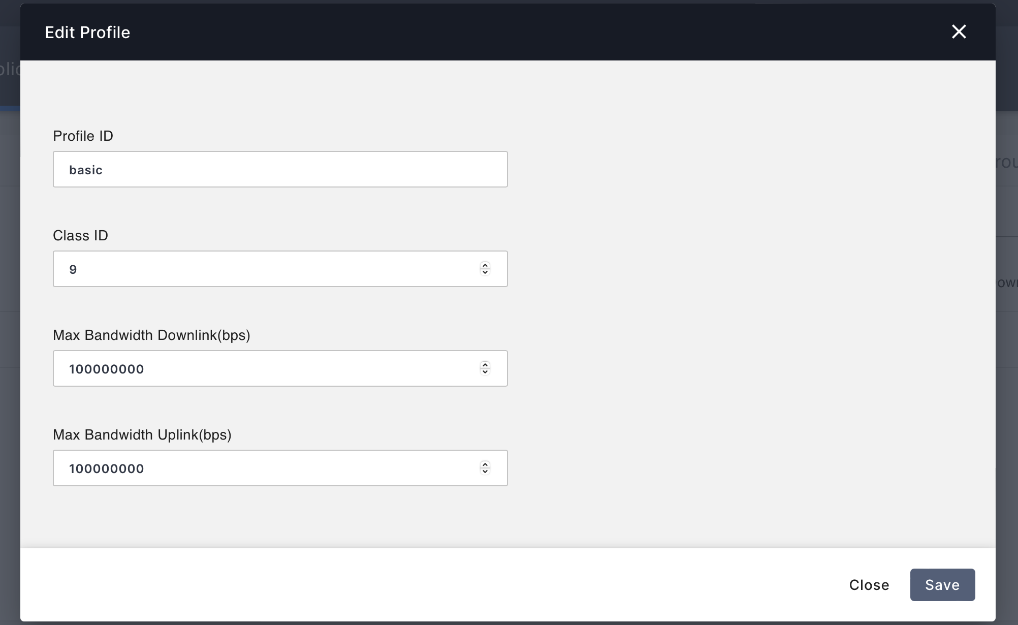Click the Max Bandwidth Downlink(bps) label
The width and height of the screenshot is (1018, 625).
point(151,335)
